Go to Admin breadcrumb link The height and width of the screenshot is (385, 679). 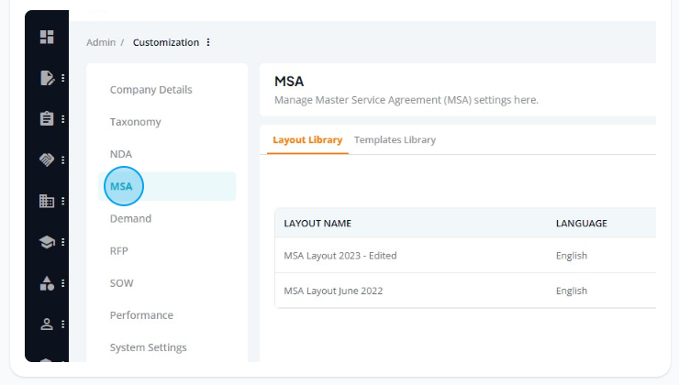(x=101, y=42)
